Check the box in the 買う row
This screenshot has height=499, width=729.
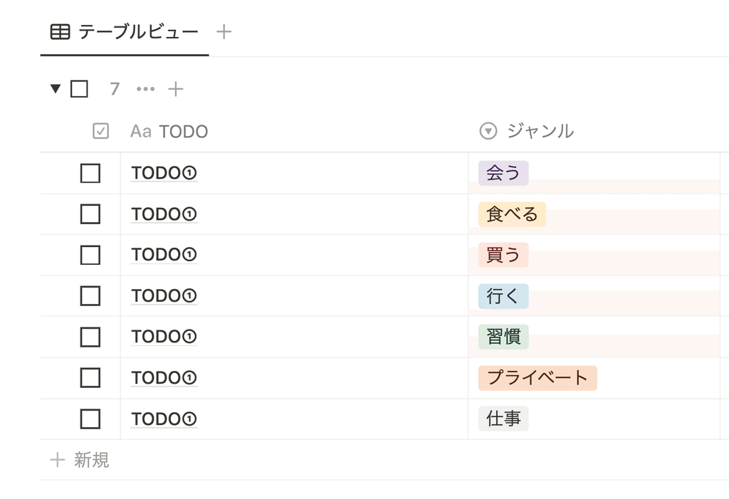pyautogui.click(x=90, y=255)
